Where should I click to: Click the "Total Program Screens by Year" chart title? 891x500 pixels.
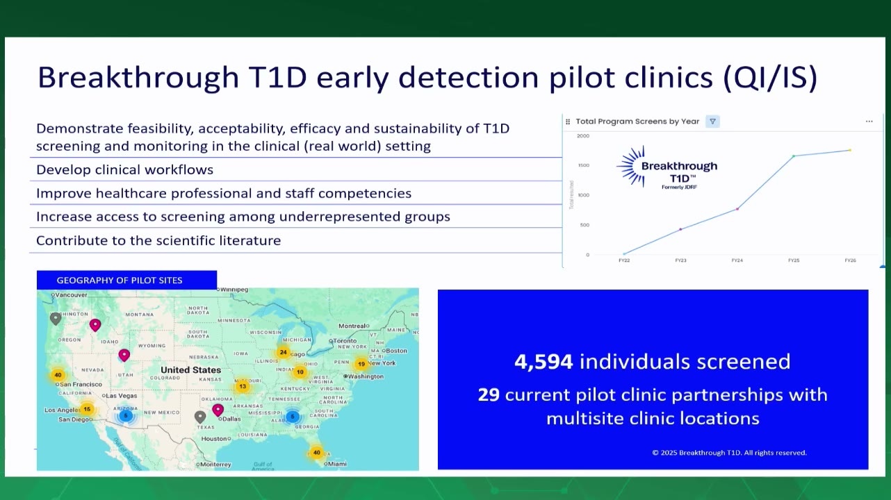[x=637, y=122]
